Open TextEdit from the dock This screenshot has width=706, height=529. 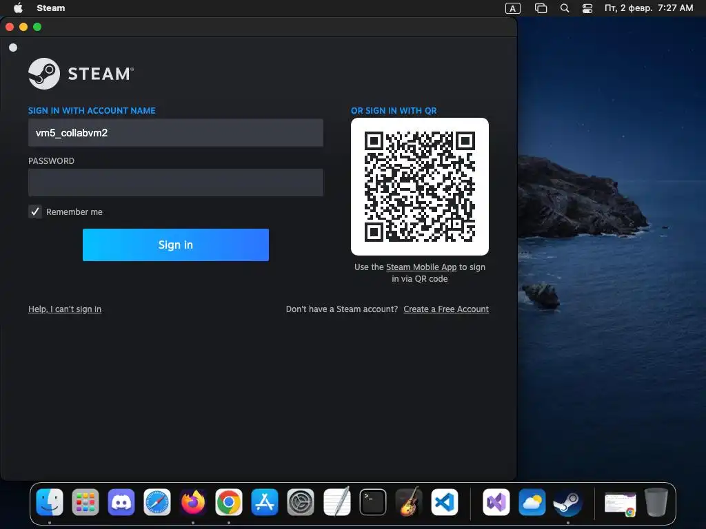[x=336, y=502]
